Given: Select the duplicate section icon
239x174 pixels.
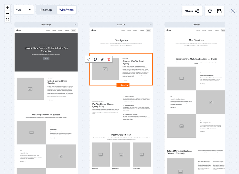Looking at the screenshot, I should point(95,59).
